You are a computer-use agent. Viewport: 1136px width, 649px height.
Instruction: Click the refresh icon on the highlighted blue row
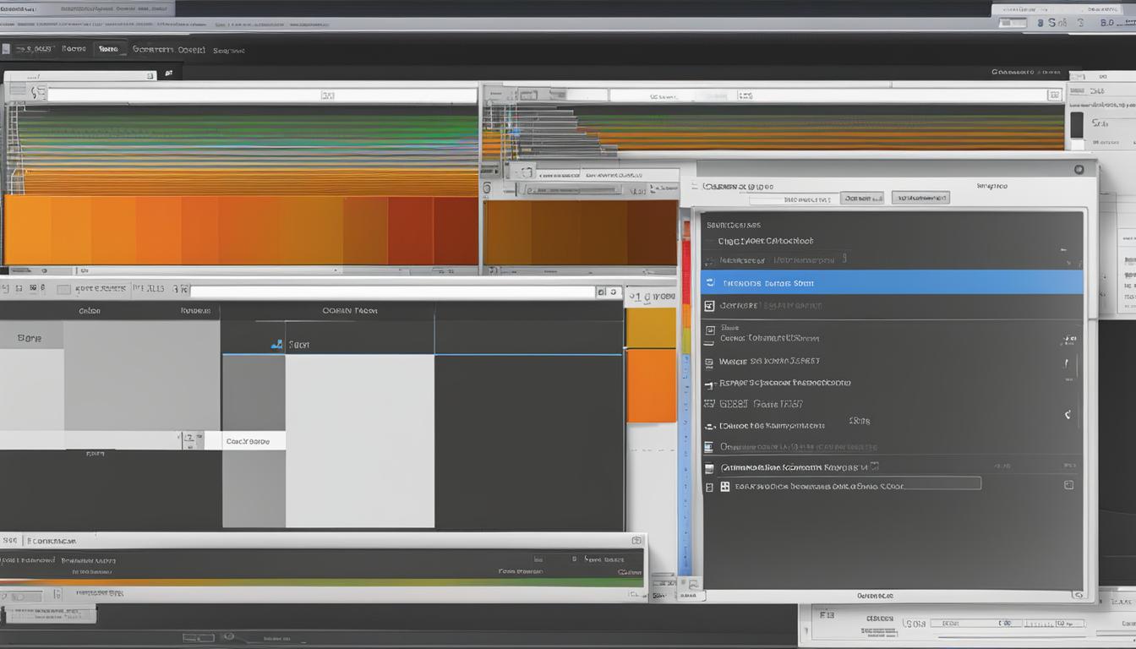[710, 283]
